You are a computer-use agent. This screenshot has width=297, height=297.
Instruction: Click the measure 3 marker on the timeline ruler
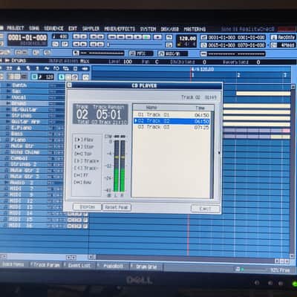(285, 75)
